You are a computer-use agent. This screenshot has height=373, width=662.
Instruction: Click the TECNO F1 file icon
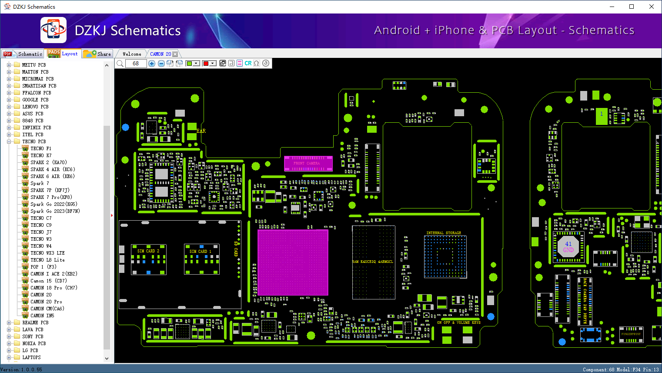(25, 148)
